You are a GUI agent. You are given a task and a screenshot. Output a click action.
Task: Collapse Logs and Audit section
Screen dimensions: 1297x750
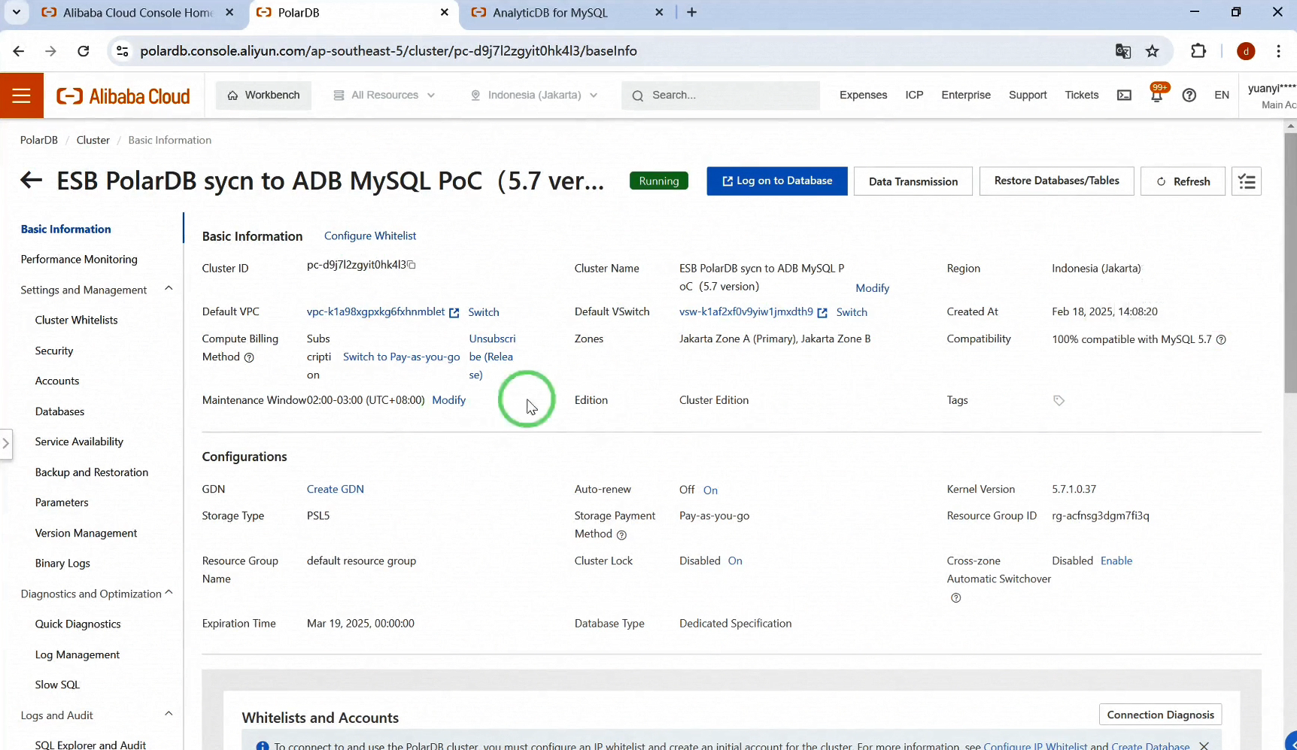[169, 714]
